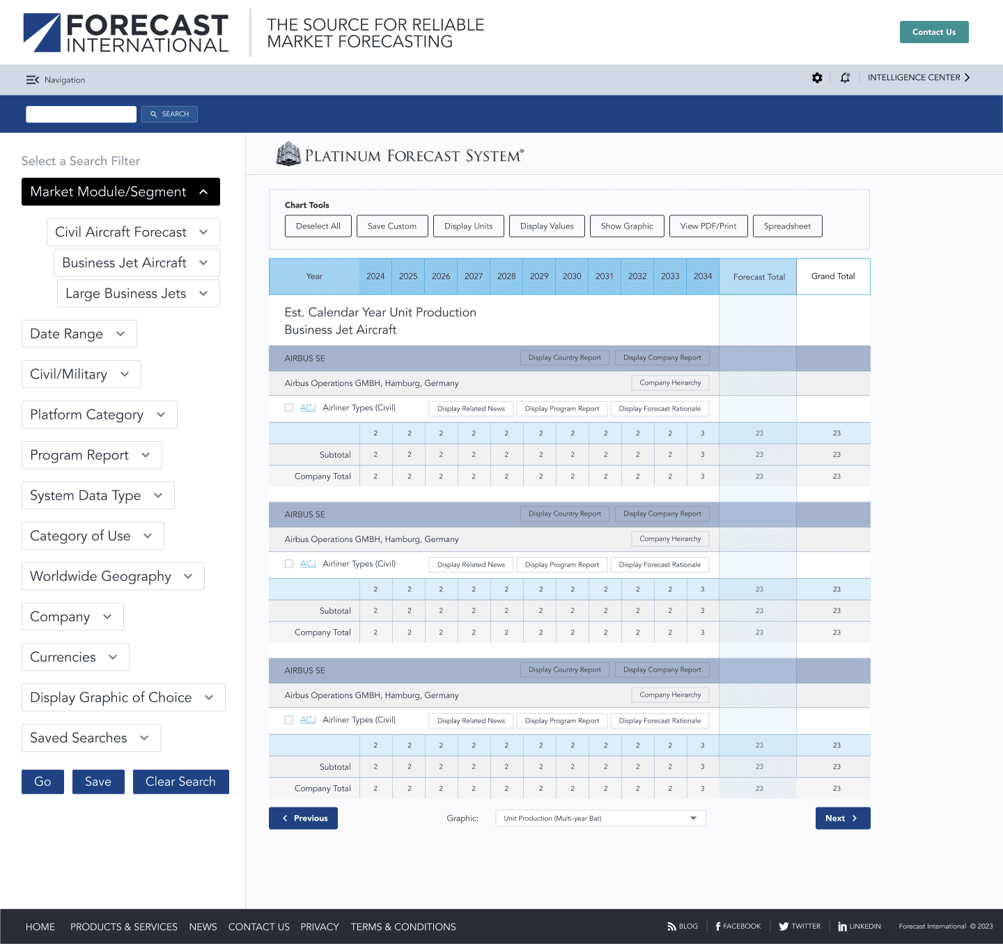The width and height of the screenshot is (1003, 944).
Task: Open the Date Range filter dropdown
Action: [79, 334]
